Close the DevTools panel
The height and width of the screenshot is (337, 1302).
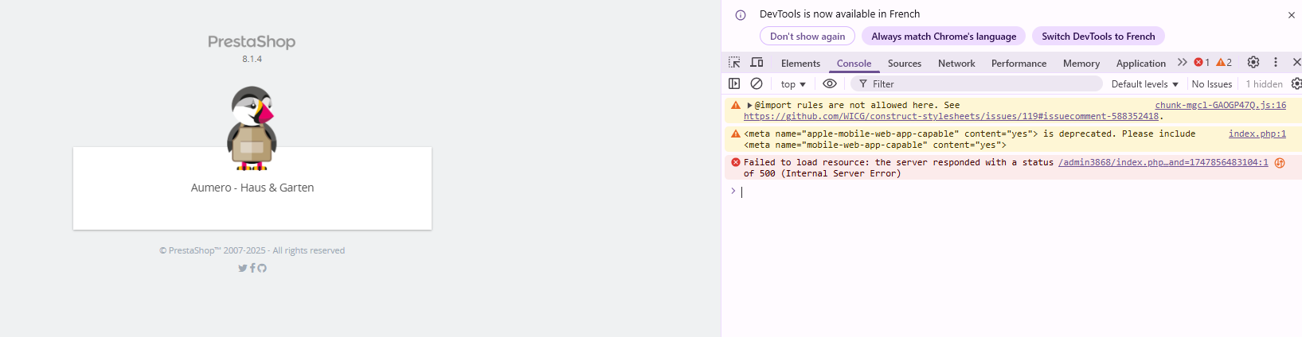coord(1296,62)
